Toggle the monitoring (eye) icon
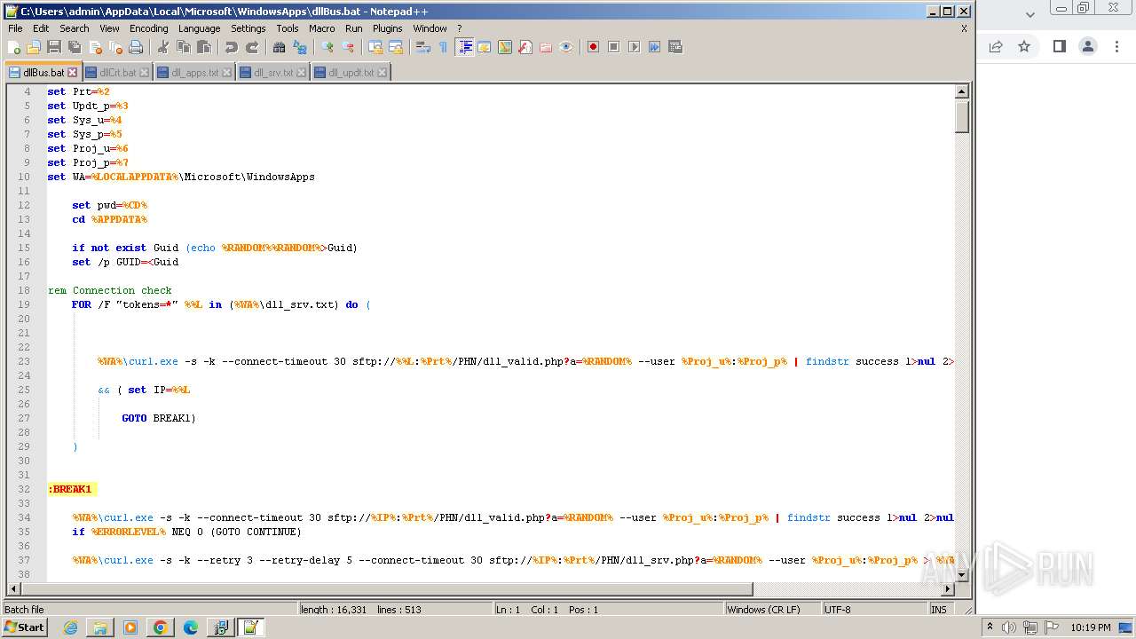1136x639 pixels. click(x=566, y=47)
